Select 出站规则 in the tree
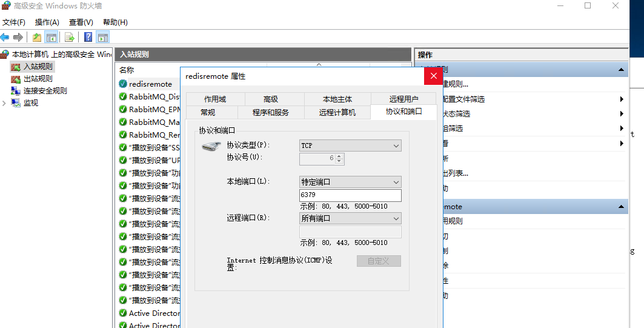 [x=38, y=78]
